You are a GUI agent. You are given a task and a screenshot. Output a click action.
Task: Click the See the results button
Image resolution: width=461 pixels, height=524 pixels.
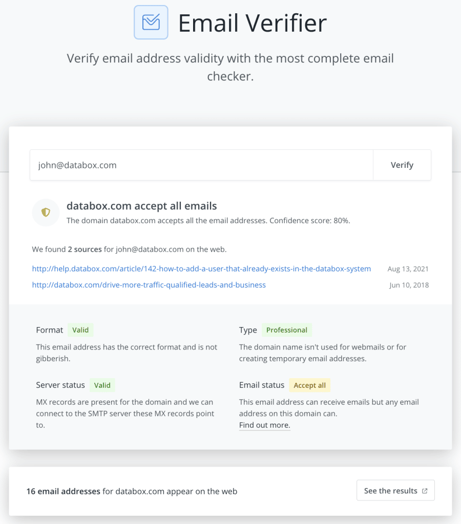395,490
